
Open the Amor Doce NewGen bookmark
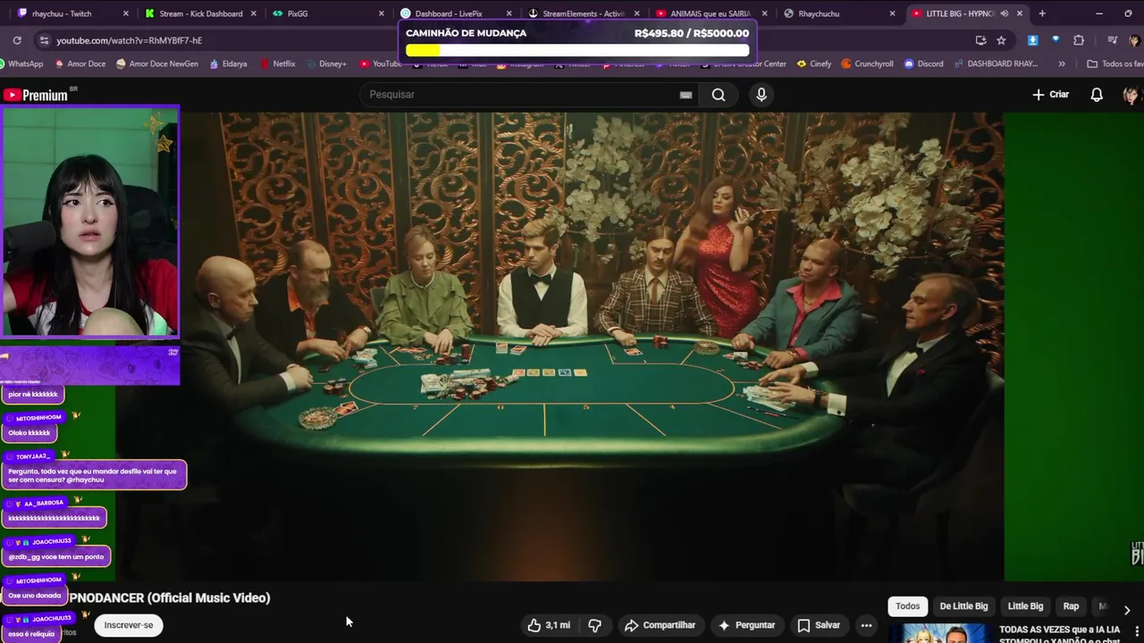pos(156,63)
